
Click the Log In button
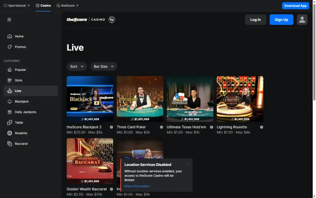[x=255, y=19]
